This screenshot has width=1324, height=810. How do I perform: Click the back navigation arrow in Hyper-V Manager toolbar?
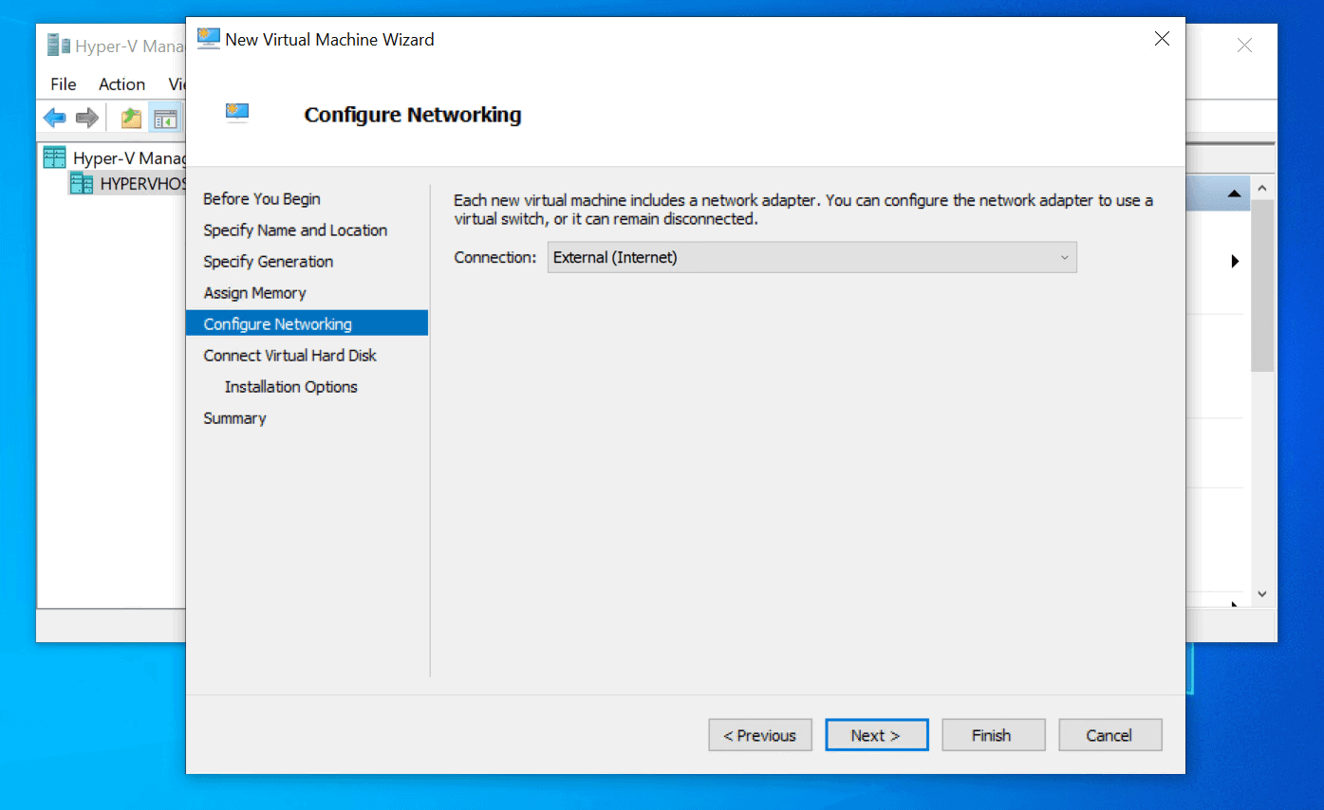[x=54, y=118]
